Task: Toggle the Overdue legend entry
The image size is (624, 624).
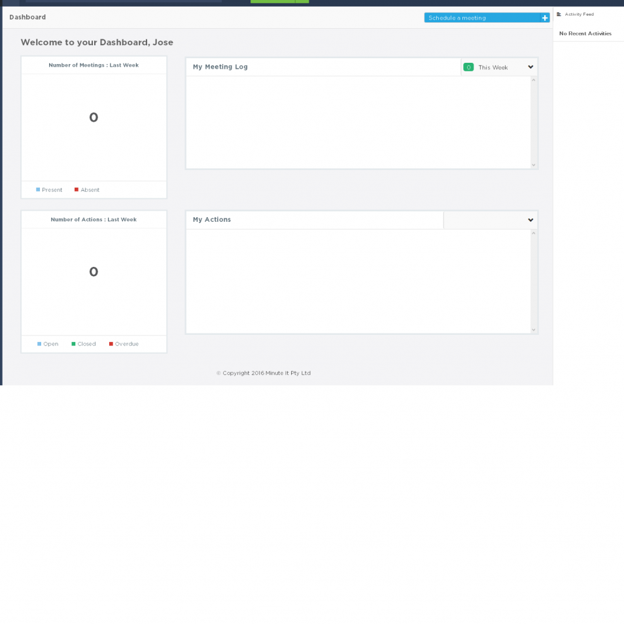Action: (x=124, y=344)
